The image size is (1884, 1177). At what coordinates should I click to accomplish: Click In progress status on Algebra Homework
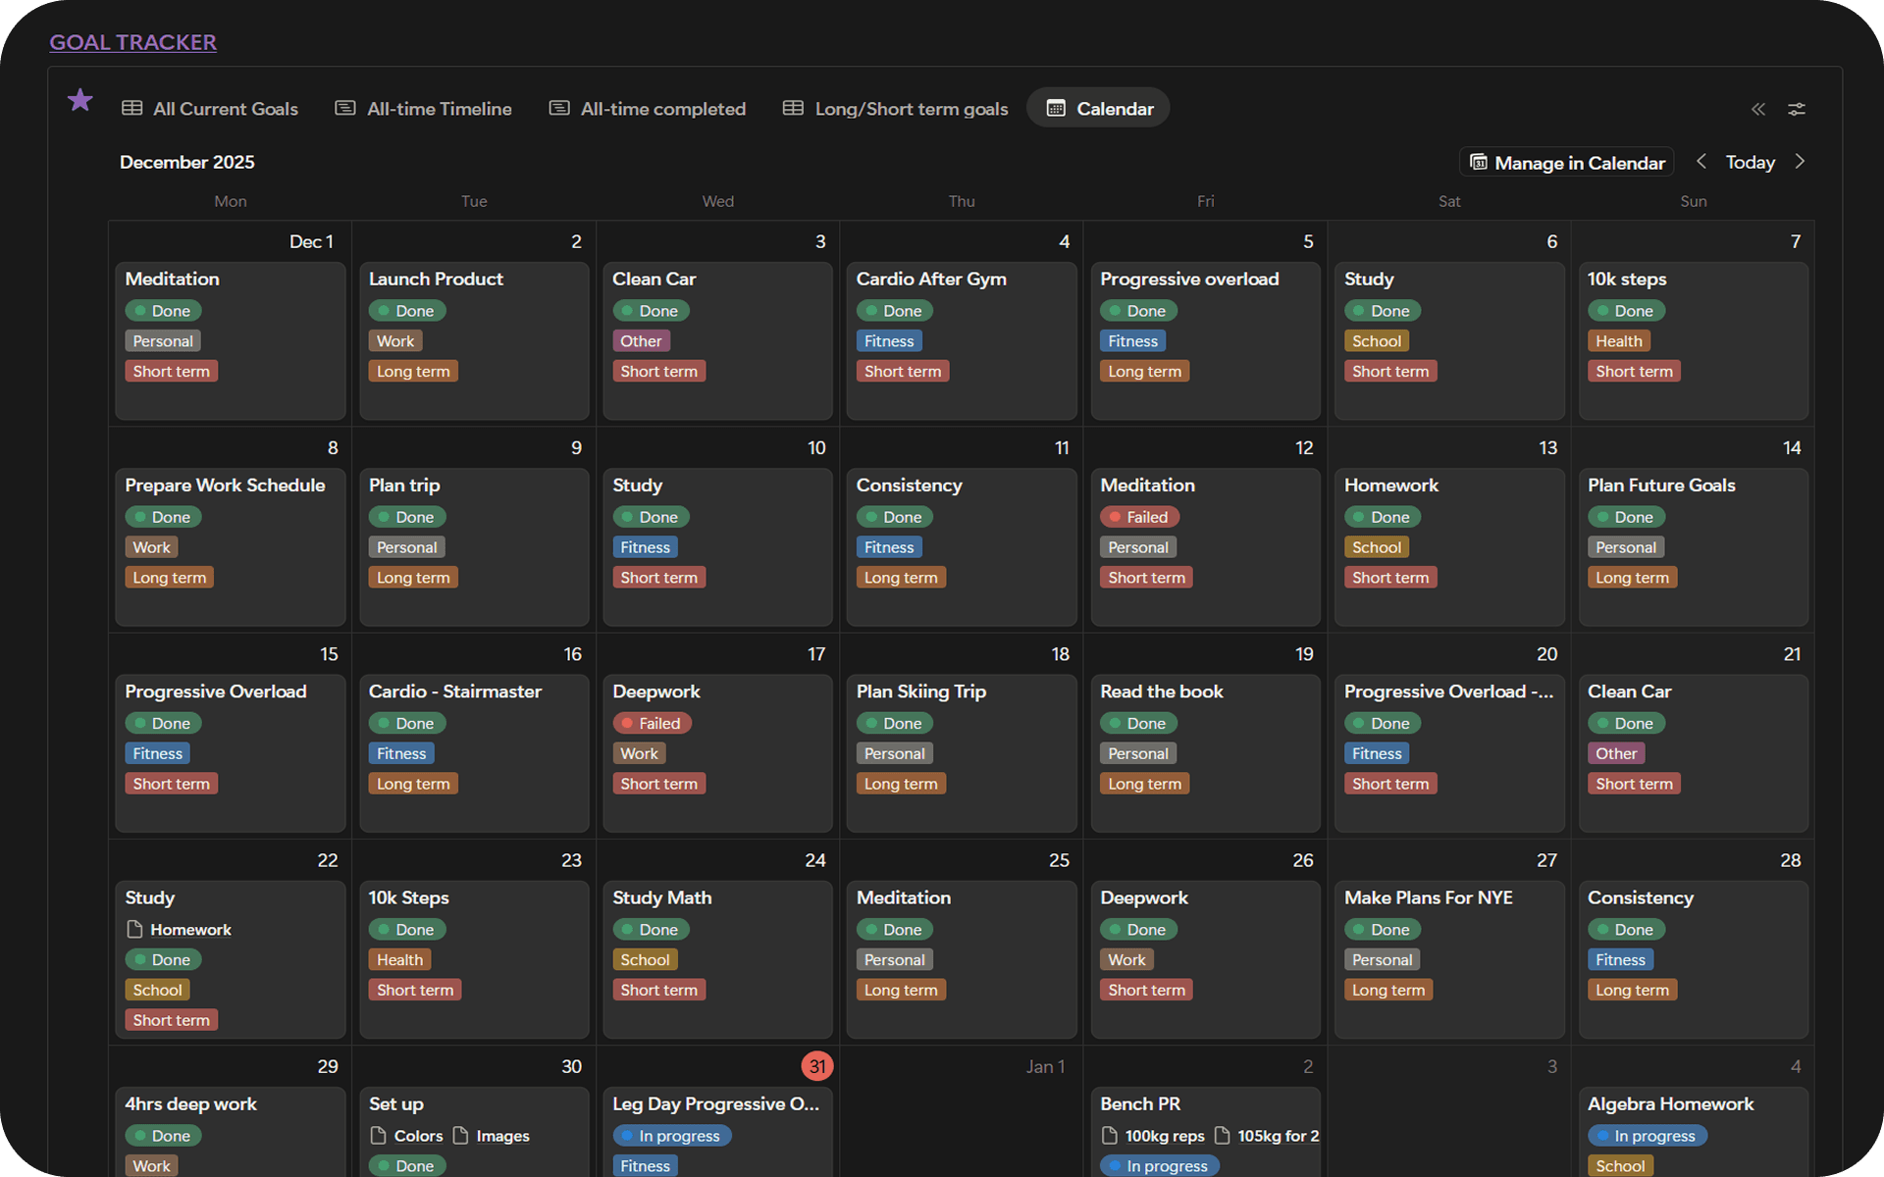coord(1648,1136)
